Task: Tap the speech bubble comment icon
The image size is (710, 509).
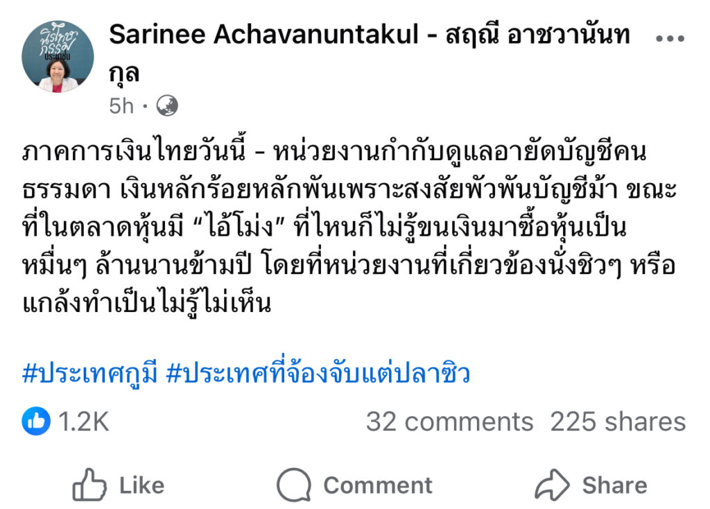Action: (x=293, y=485)
